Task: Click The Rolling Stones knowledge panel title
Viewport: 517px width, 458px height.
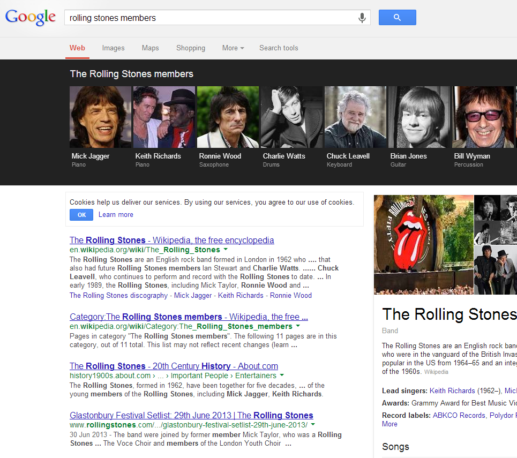Action: click(x=449, y=314)
